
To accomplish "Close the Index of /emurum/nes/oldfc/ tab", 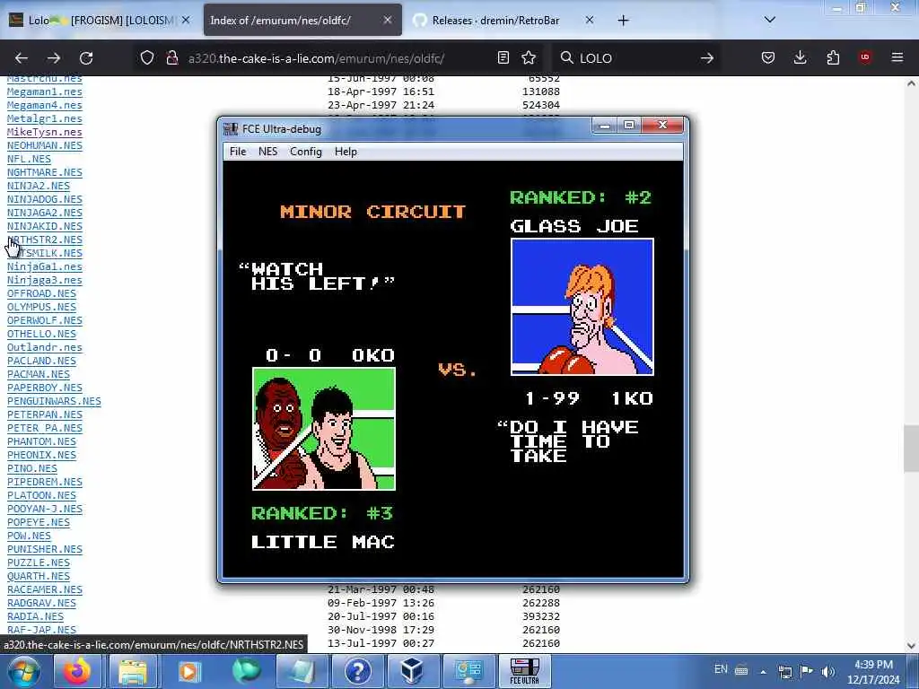I will pos(388,20).
